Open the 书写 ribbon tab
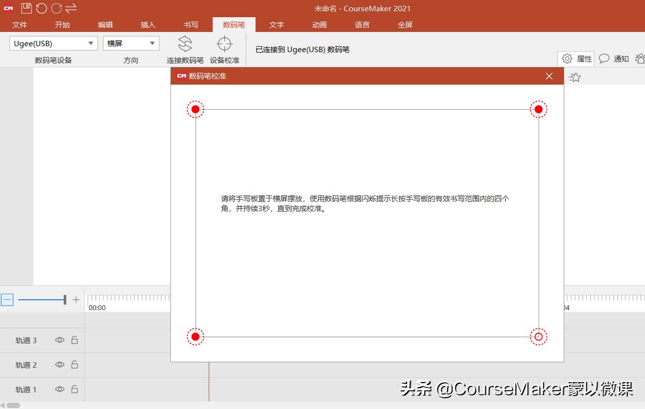The height and width of the screenshot is (409, 645). [190, 24]
